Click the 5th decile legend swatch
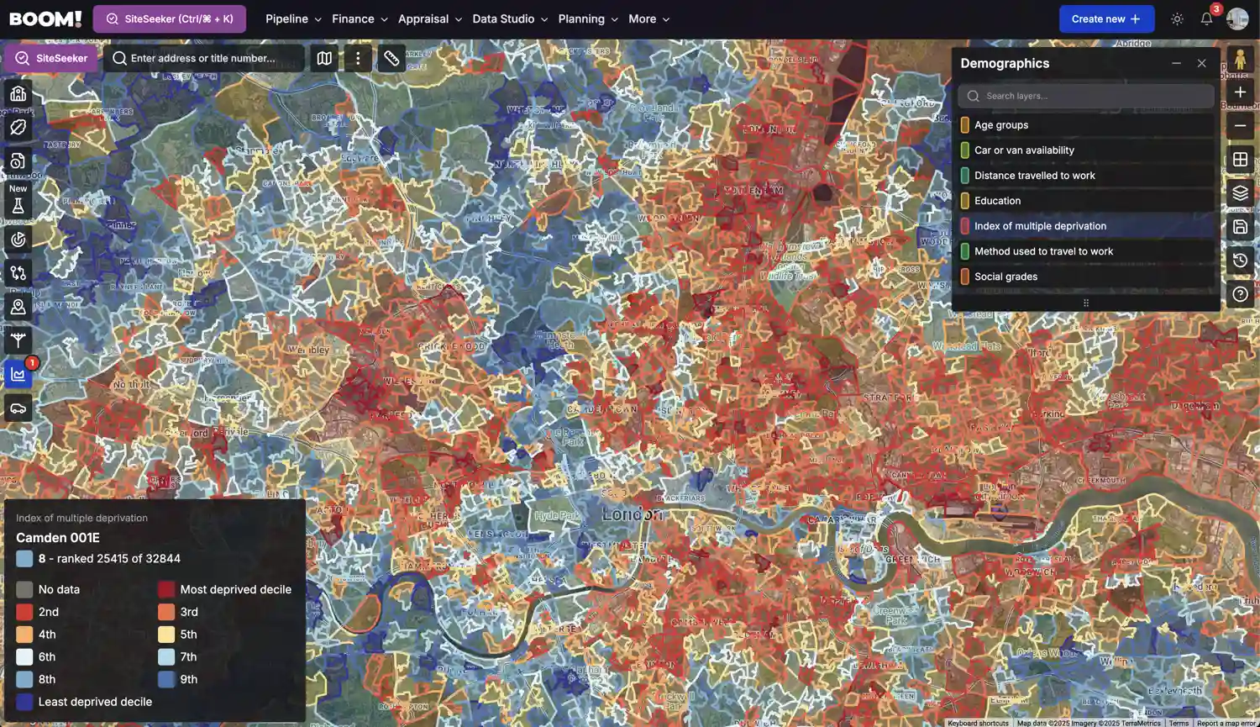Image resolution: width=1260 pixels, height=727 pixels. pyautogui.click(x=166, y=635)
